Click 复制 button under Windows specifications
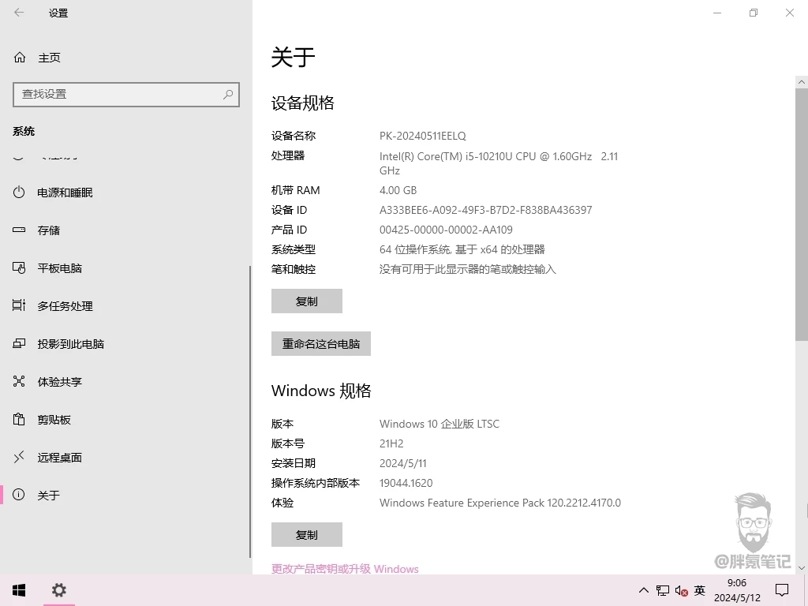Viewport: 808px width, 606px height. pyautogui.click(x=307, y=534)
